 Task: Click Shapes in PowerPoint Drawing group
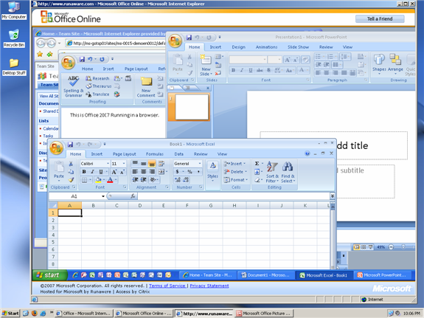(x=379, y=63)
